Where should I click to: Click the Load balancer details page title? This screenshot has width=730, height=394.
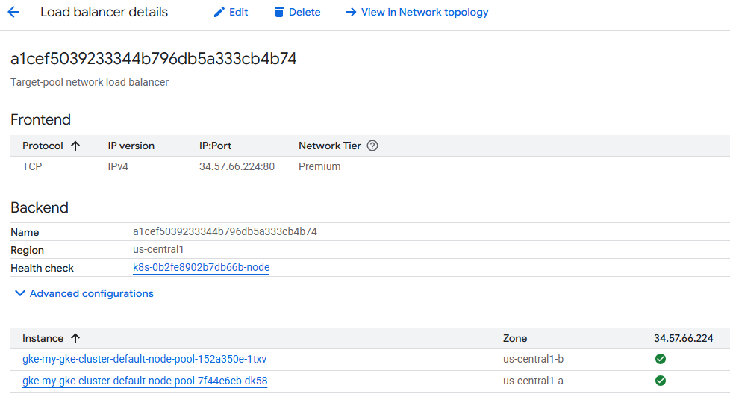coord(104,12)
